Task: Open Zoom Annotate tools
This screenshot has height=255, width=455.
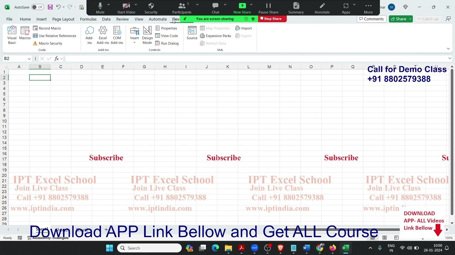Action: pyautogui.click(x=322, y=8)
